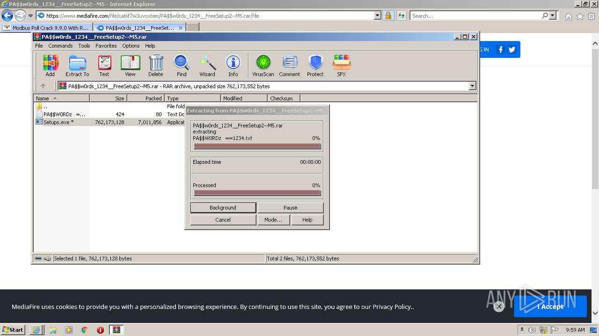Click the volume speaker tray icon
The height and width of the screenshot is (336, 599).
coord(532,330)
